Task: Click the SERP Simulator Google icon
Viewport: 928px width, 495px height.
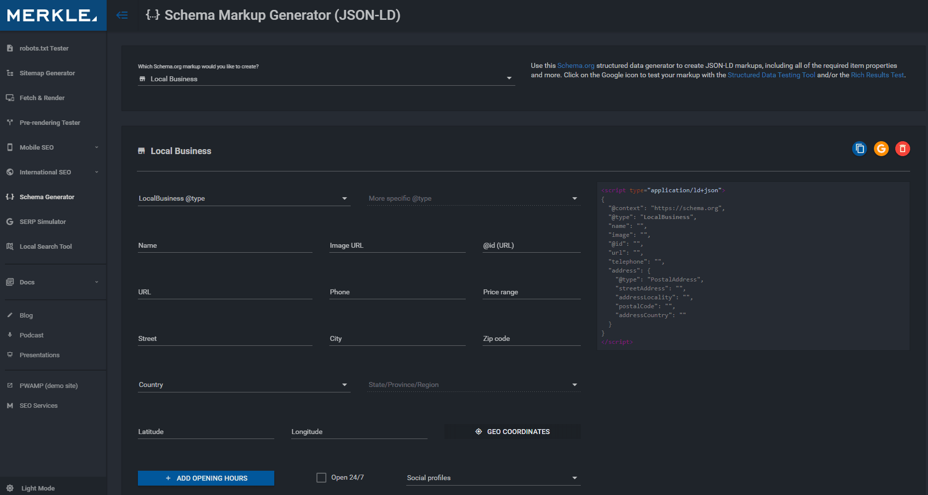Action: [10, 221]
